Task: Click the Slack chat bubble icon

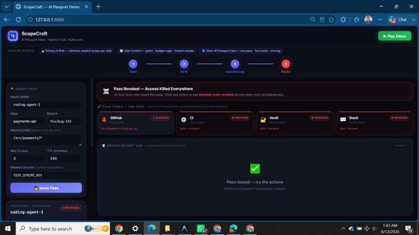Action: point(343,119)
